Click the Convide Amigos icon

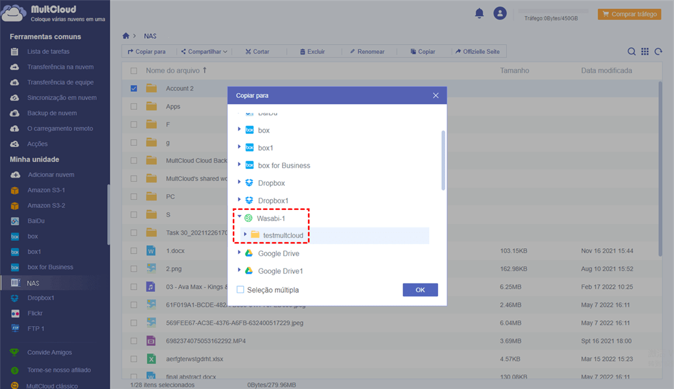(15, 353)
